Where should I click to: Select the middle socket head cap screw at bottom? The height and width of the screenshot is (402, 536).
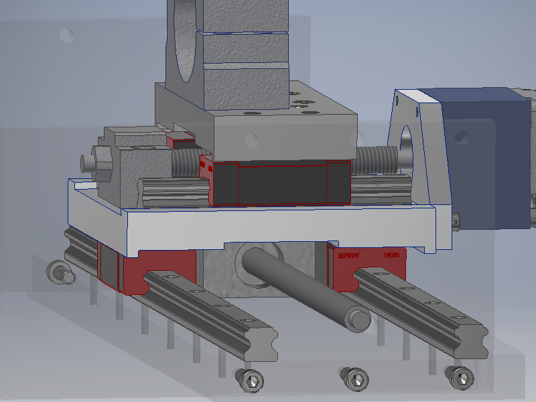[x=354, y=379]
